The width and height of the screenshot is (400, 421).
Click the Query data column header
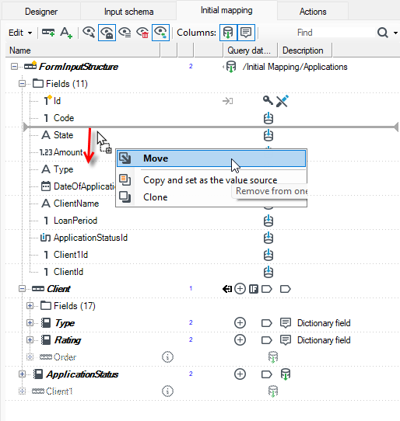[x=250, y=50]
